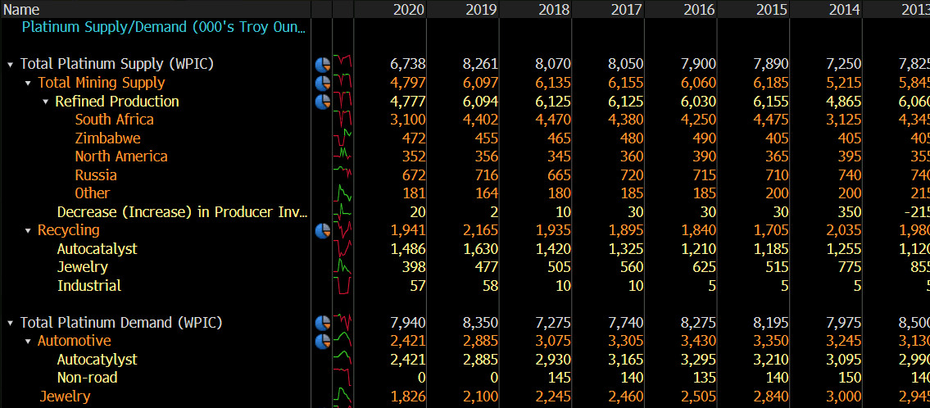The height and width of the screenshot is (408, 930).
Task: Click the Autocatalyst recycling sparkline chart
Action: [343, 249]
